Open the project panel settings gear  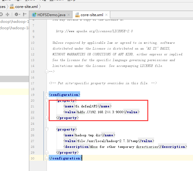click(17, 15)
